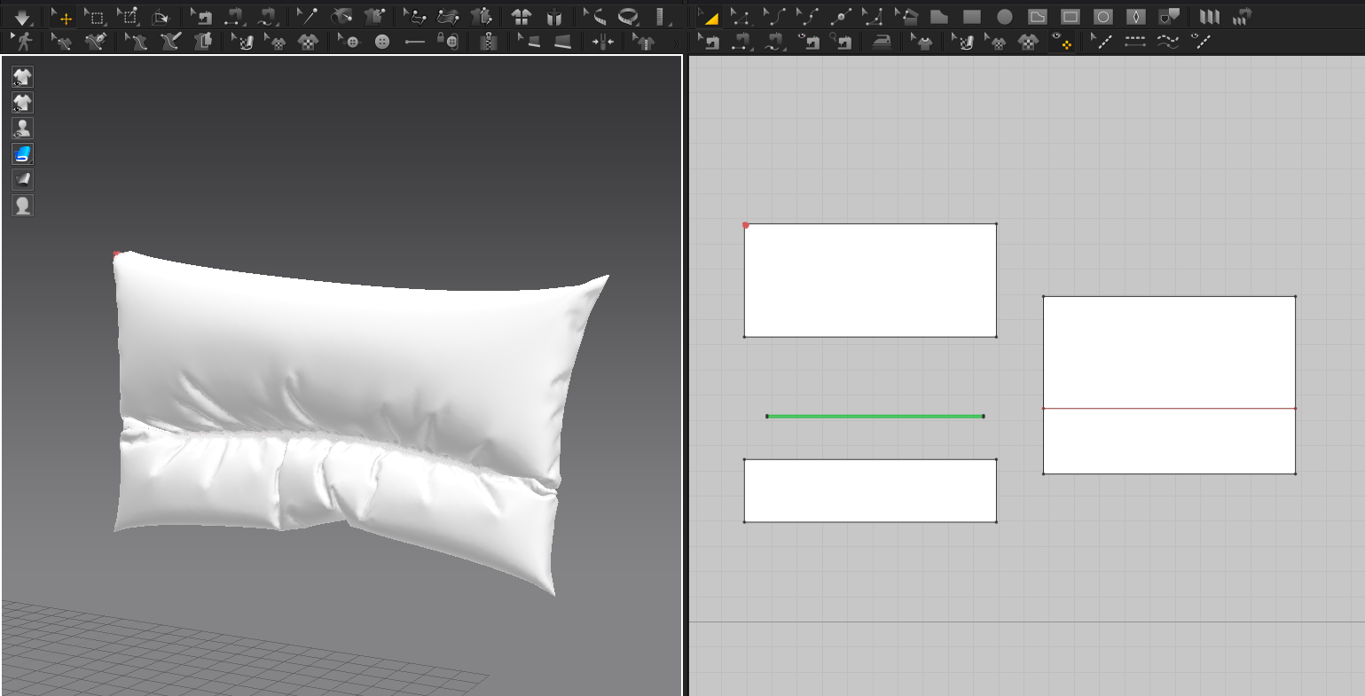
Task: Choose the Rectangle pattern tool
Action: [x=972, y=17]
